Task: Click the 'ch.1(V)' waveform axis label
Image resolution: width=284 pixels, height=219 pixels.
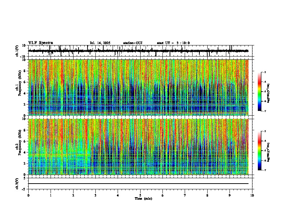Action: 17,51
